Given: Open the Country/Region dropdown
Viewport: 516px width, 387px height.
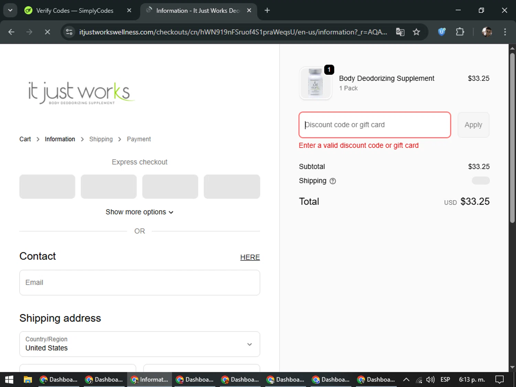Looking at the screenshot, I should click(x=140, y=344).
